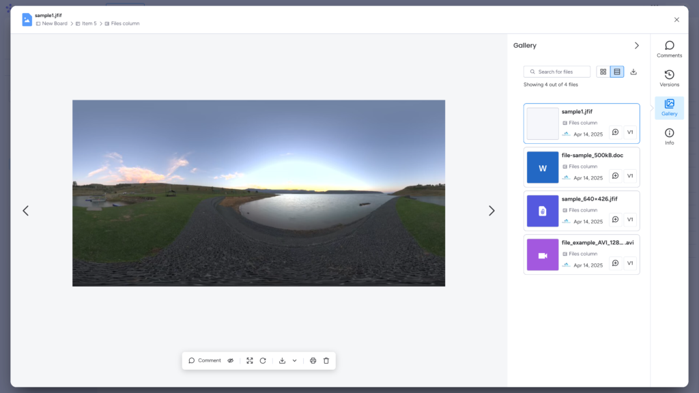699x393 pixels.
Task: Open the Info tab
Action: [669, 136]
